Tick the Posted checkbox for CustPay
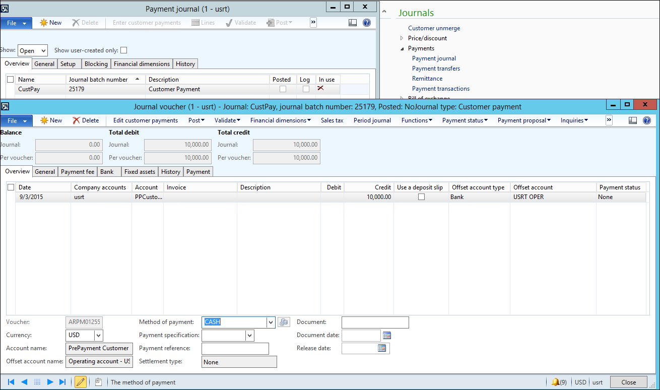 coord(283,89)
